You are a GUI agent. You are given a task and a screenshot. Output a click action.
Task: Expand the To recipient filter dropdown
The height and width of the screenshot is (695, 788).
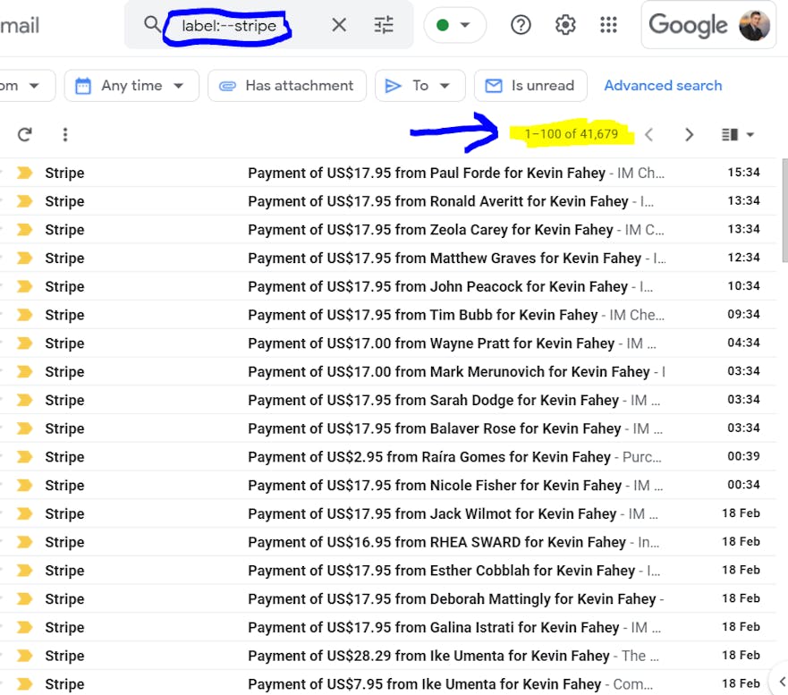pos(419,86)
